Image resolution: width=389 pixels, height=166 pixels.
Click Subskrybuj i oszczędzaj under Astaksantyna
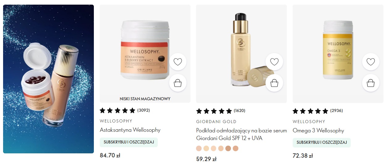point(129,142)
